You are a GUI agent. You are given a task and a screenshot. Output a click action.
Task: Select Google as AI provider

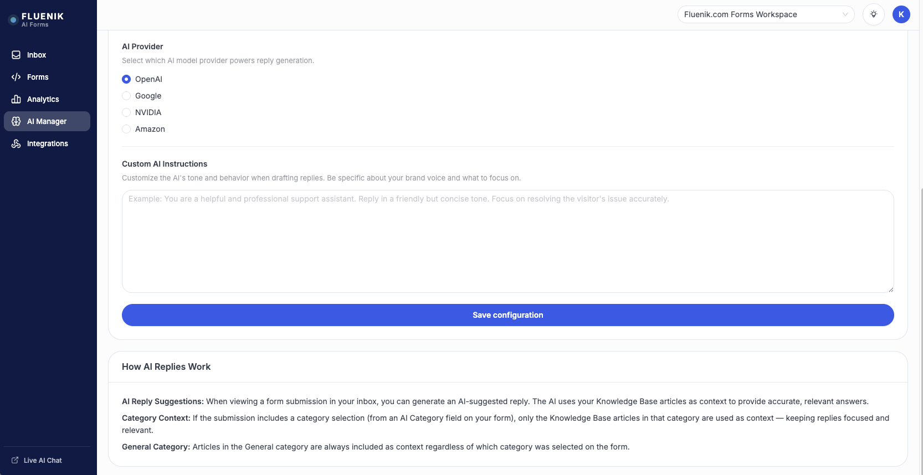click(x=126, y=96)
